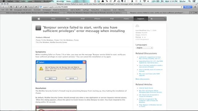Image resolution: width=198 pixels, height=111 pixels.
Task: Open the bookmarks book icon
Action: pos(7,10)
